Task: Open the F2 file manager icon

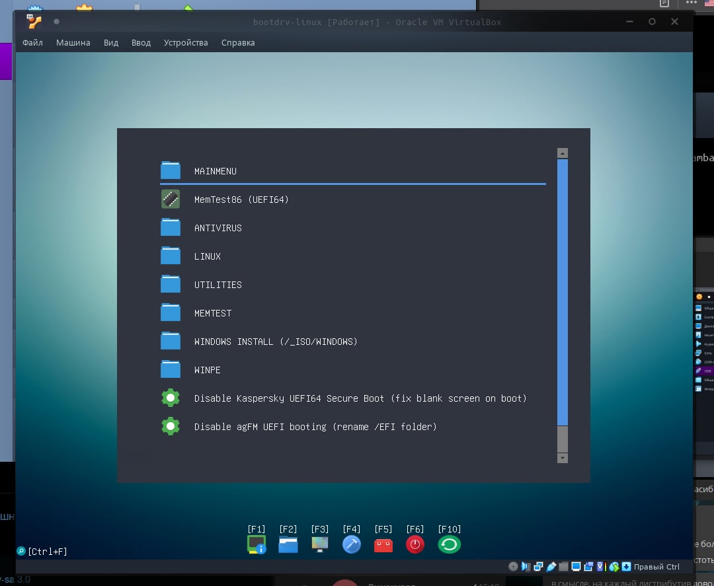Action: tap(288, 544)
